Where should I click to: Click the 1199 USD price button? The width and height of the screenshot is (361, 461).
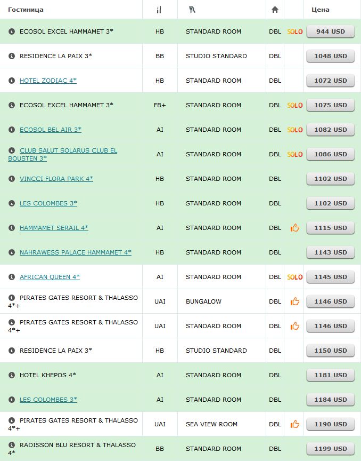pyautogui.click(x=331, y=449)
